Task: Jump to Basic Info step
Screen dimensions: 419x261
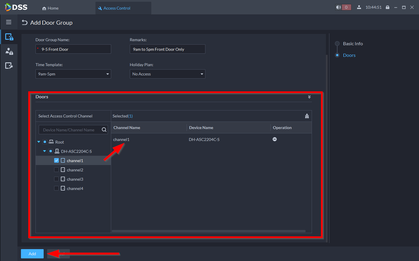Action: (353, 43)
